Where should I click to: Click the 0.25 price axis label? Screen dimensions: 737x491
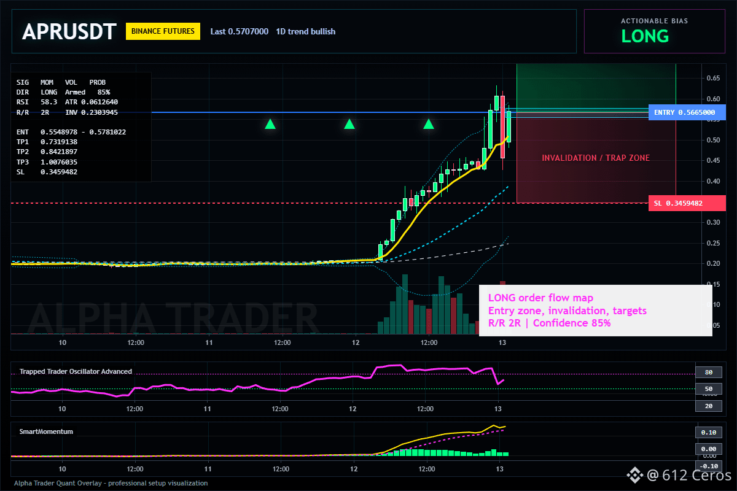712,243
